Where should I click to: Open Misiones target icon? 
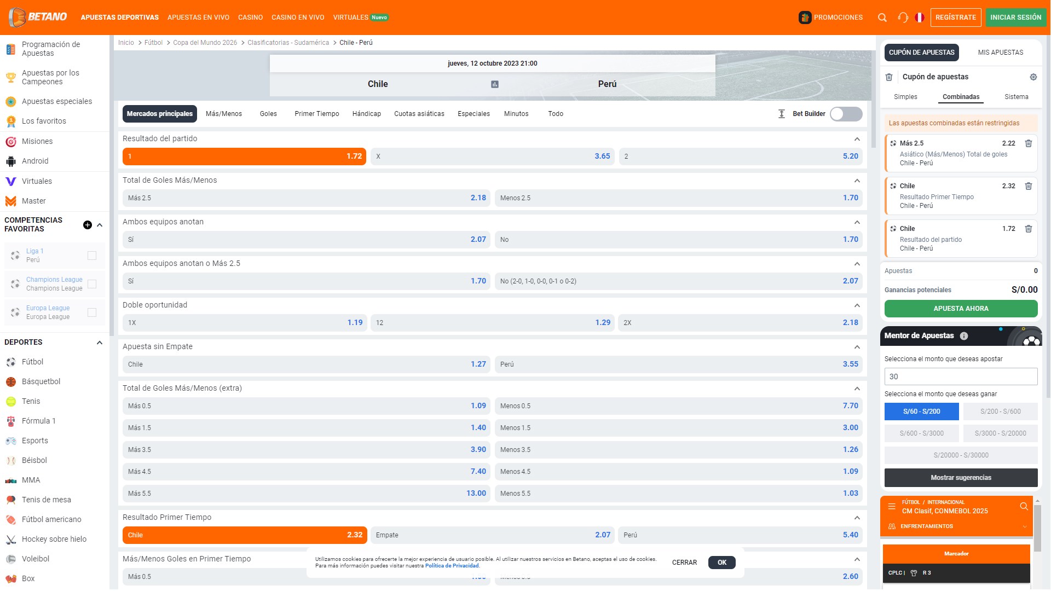click(x=10, y=142)
